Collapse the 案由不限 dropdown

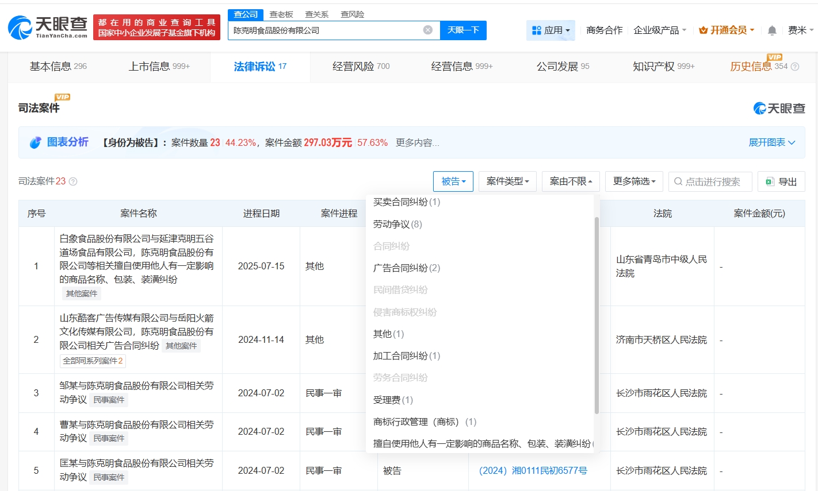[571, 181]
